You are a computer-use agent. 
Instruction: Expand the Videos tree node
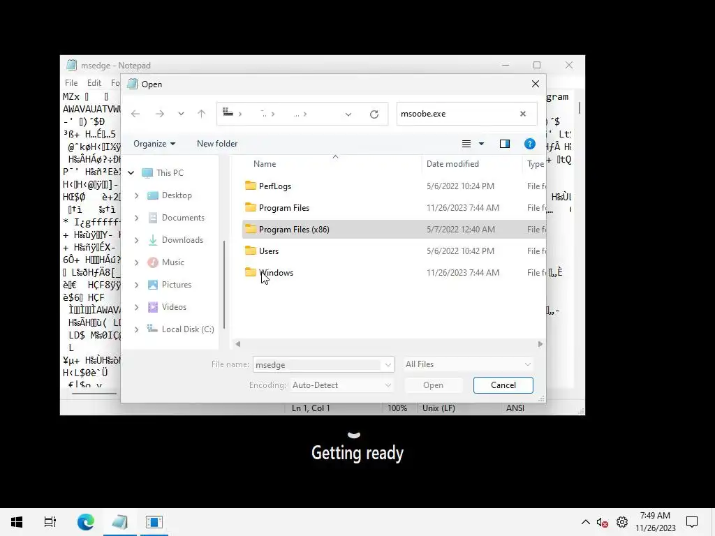coord(136,307)
